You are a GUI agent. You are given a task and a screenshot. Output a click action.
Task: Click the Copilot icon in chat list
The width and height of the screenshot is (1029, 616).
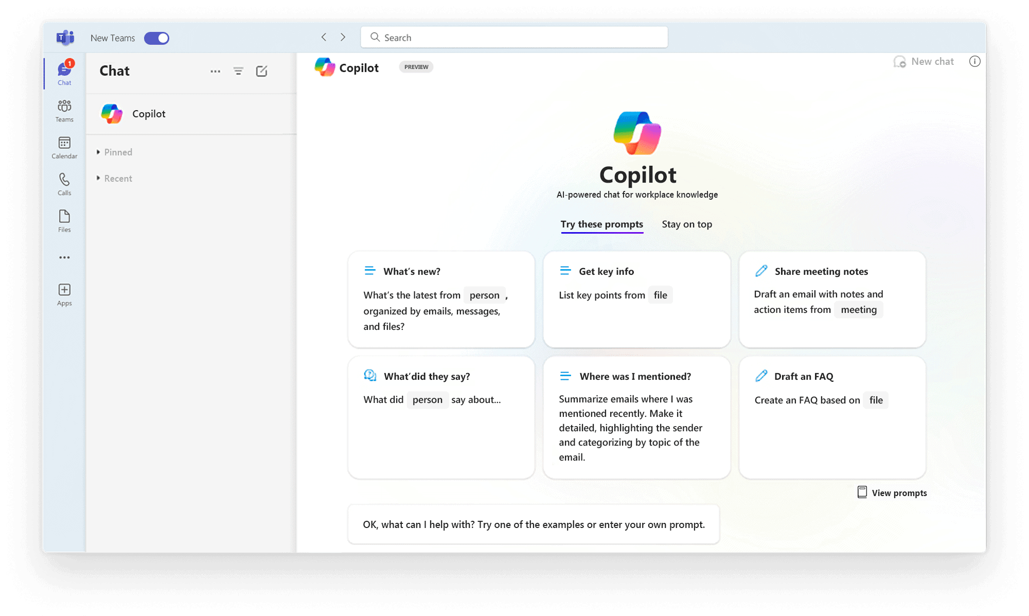click(x=114, y=113)
